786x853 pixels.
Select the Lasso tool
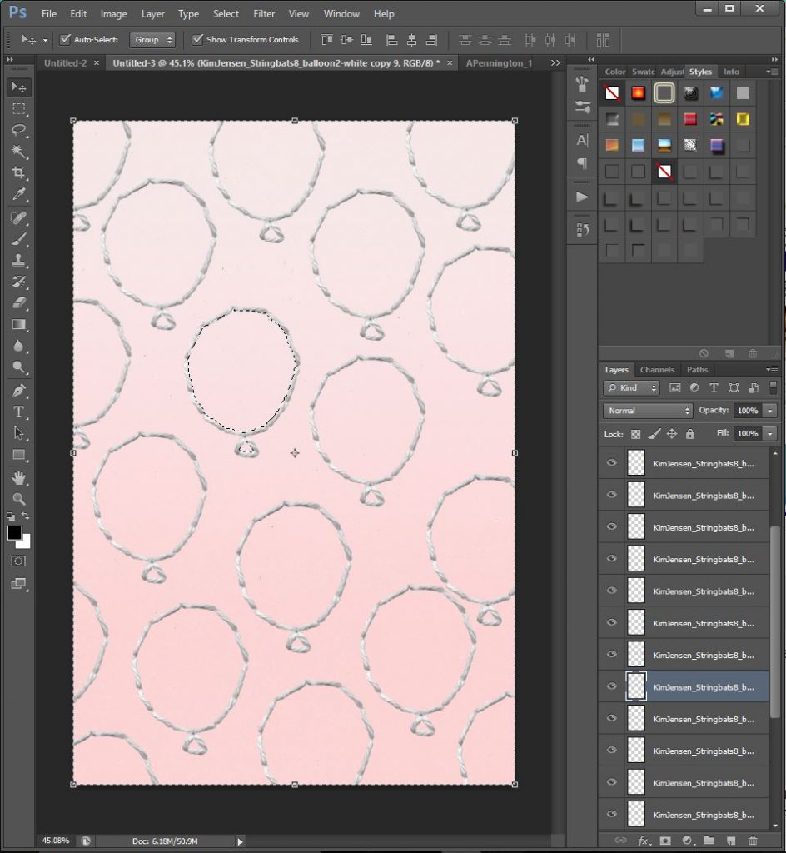pos(18,130)
